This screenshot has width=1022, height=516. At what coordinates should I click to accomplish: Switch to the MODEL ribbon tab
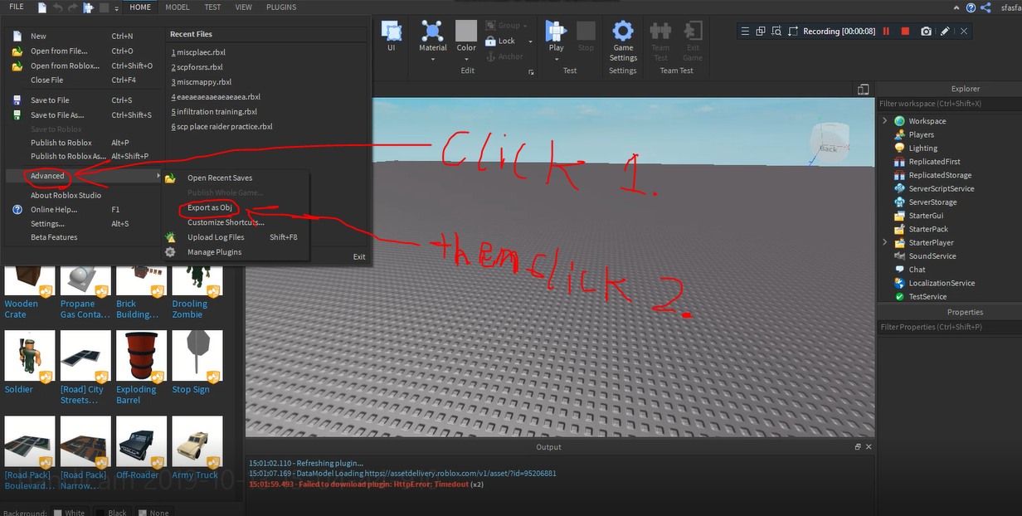tap(177, 7)
